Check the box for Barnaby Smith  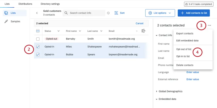(x=38, y=39)
